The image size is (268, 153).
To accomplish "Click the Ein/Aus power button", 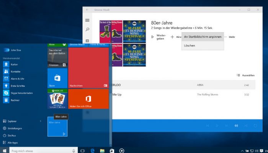I will click(10, 135).
